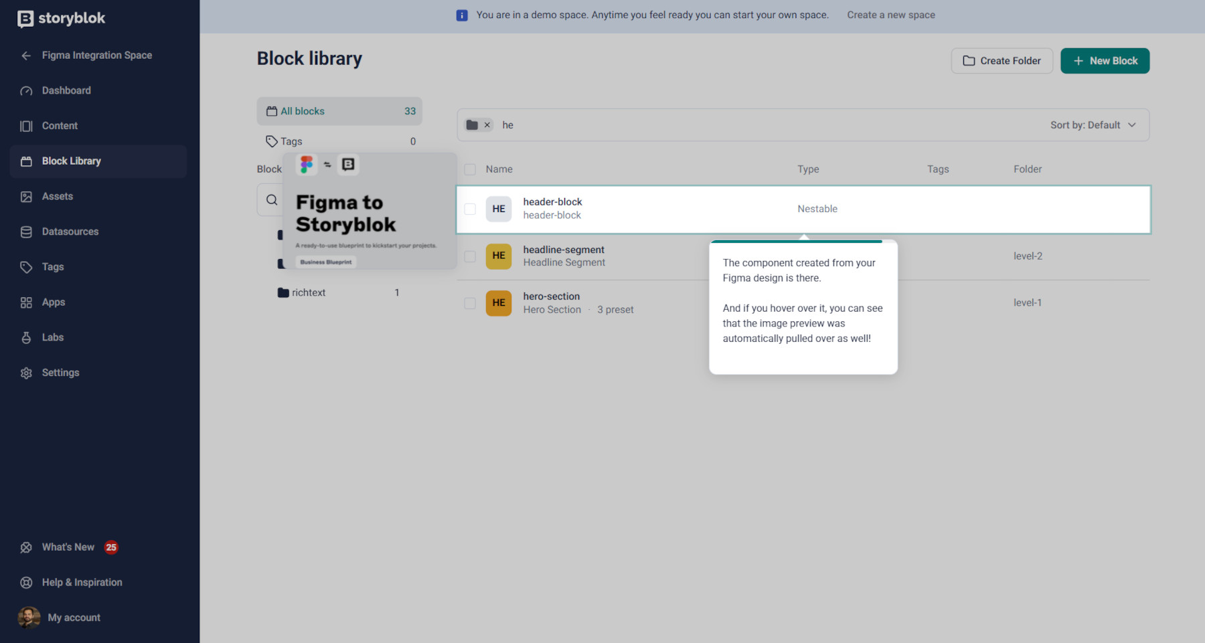Click the Figma to Storyblok preview image
The width and height of the screenshot is (1205, 643).
[x=370, y=211]
